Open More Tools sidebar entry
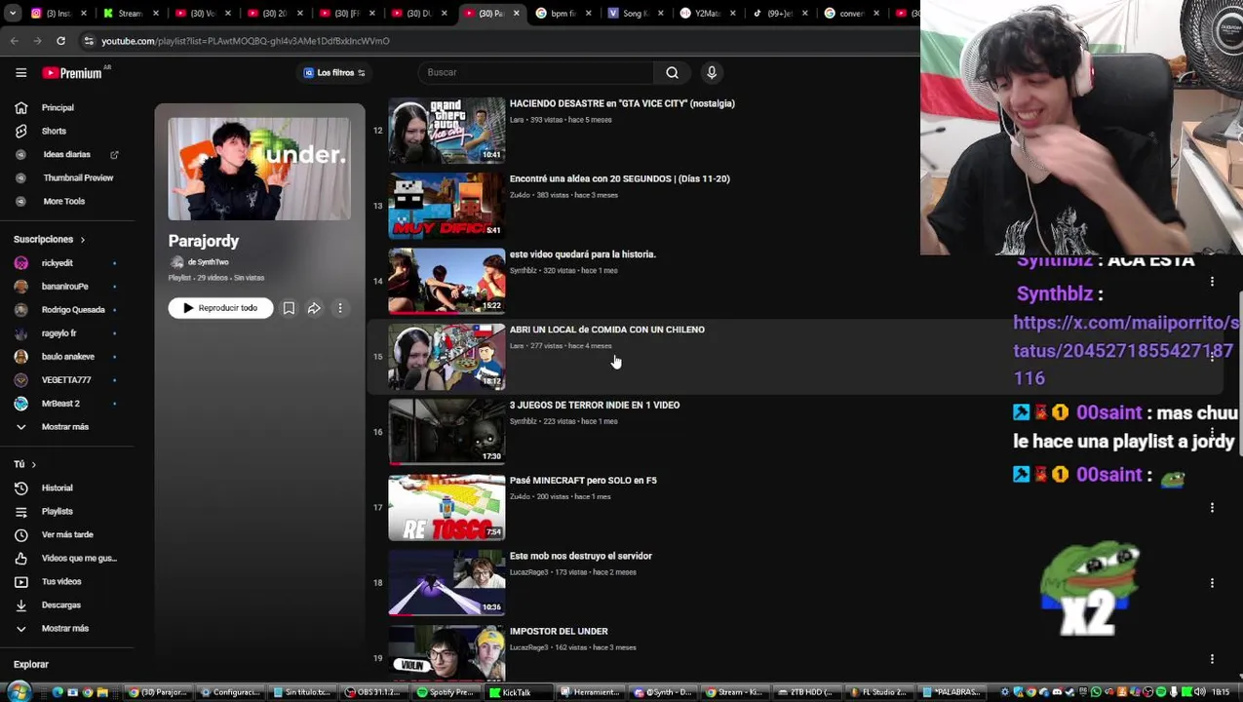This screenshot has height=702, width=1243. pyautogui.click(x=63, y=201)
